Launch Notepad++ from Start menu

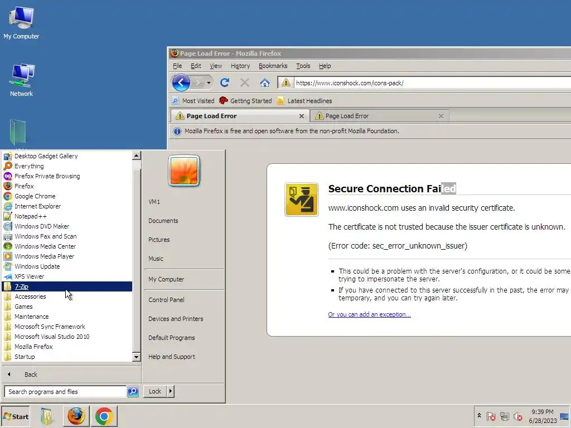(x=67, y=216)
